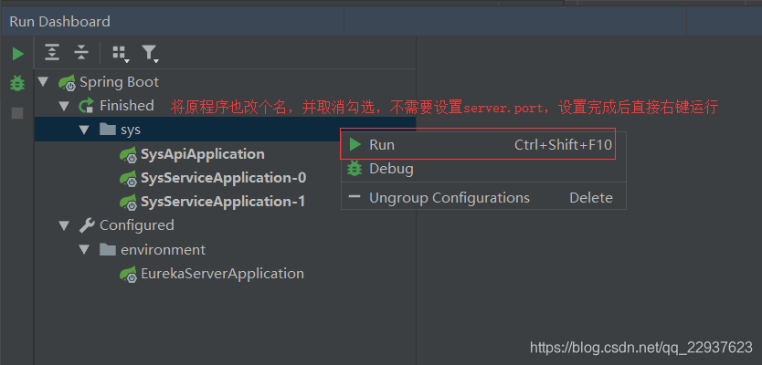Image resolution: width=762 pixels, height=365 pixels.
Task: Click the SysServiceApplication-0 spring icon
Action: [x=128, y=180]
